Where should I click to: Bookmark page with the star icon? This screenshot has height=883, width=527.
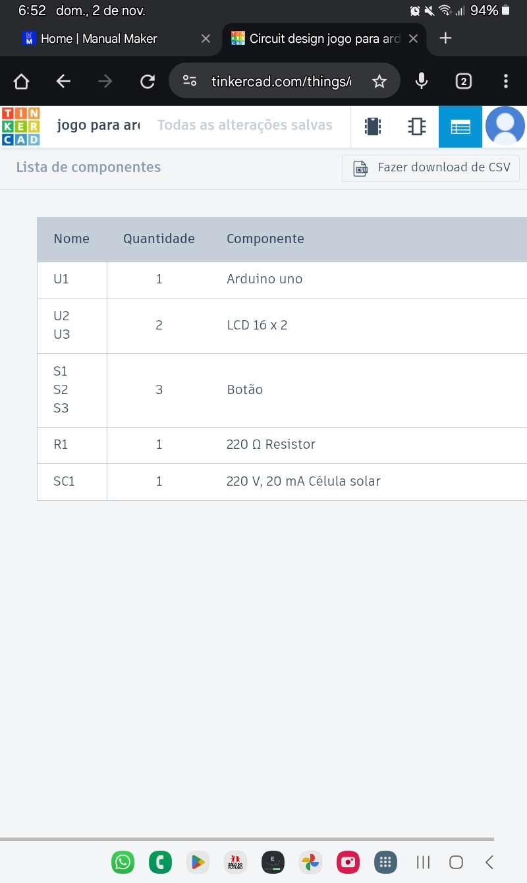coord(379,81)
